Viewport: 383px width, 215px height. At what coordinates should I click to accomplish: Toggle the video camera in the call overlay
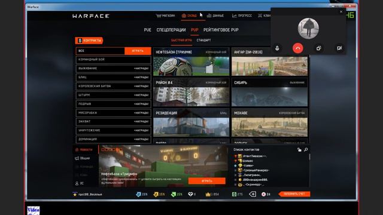339,48
